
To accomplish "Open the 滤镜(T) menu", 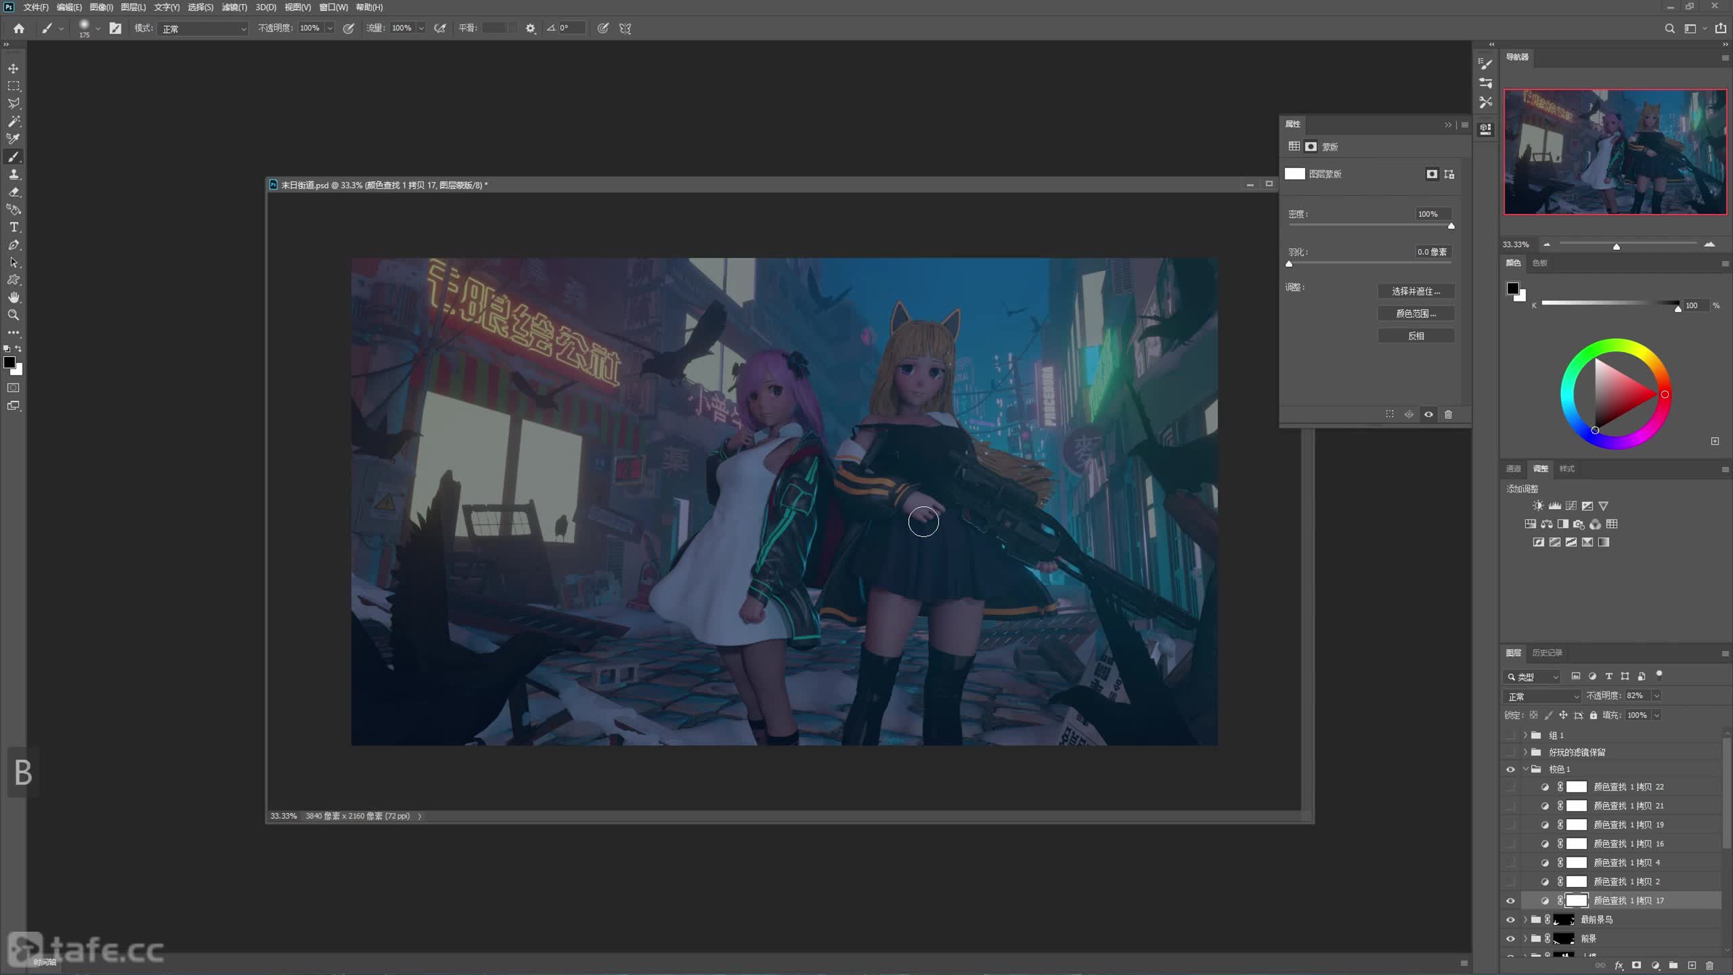I will click(x=234, y=7).
